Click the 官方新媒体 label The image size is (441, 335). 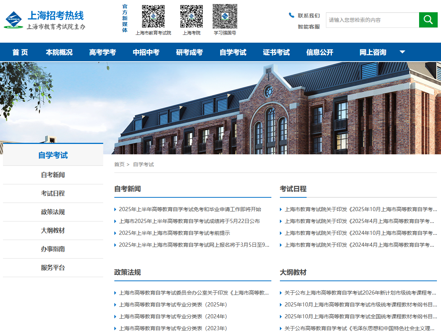pyautogui.click(x=125, y=18)
